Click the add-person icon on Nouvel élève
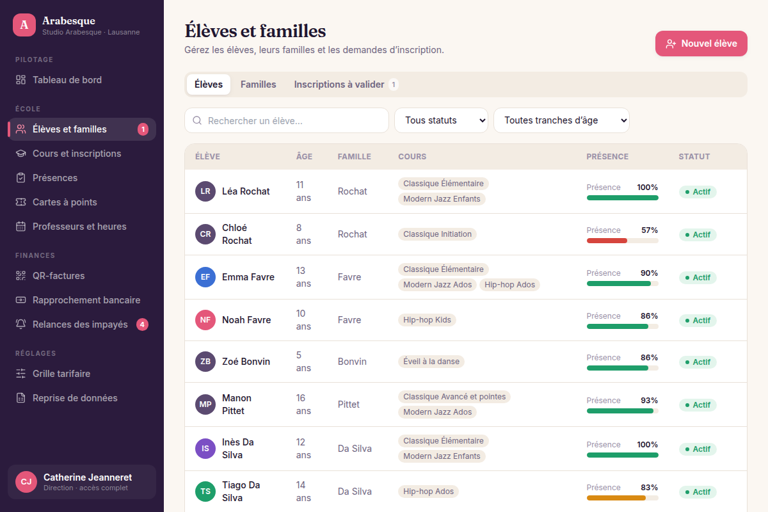Image resolution: width=768 pixels, height=512 pixels. pyautogui.click(x=671, y=44)
